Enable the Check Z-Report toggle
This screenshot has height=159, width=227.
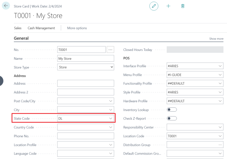(x=172, y=118)
